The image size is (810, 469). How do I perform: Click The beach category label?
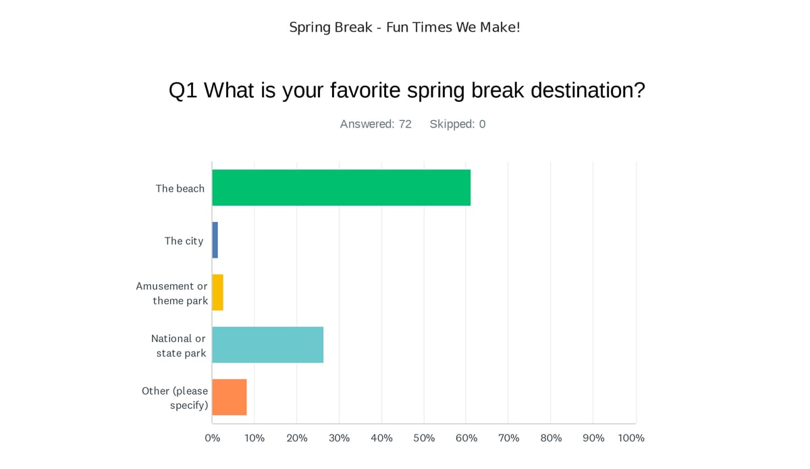click(x=180, y=188)
